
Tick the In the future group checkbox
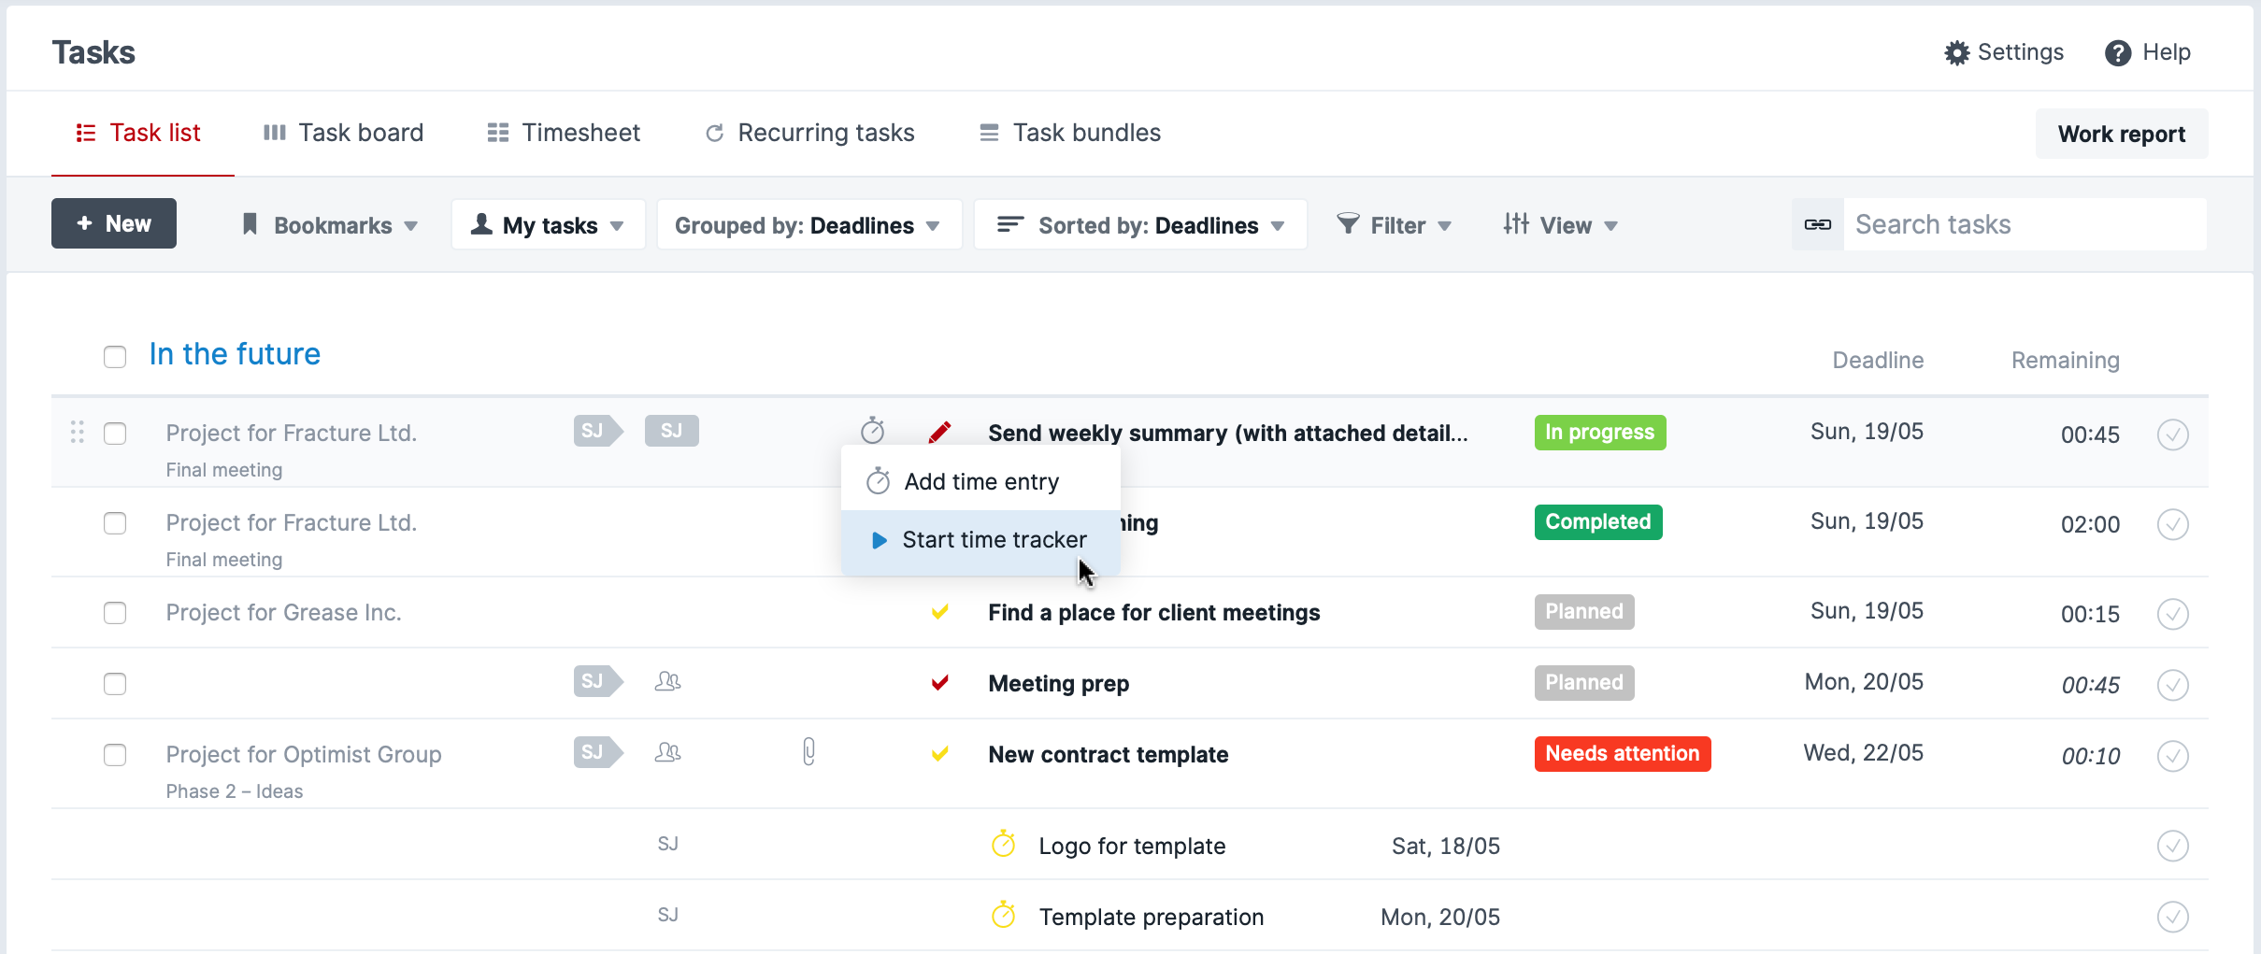115,357
